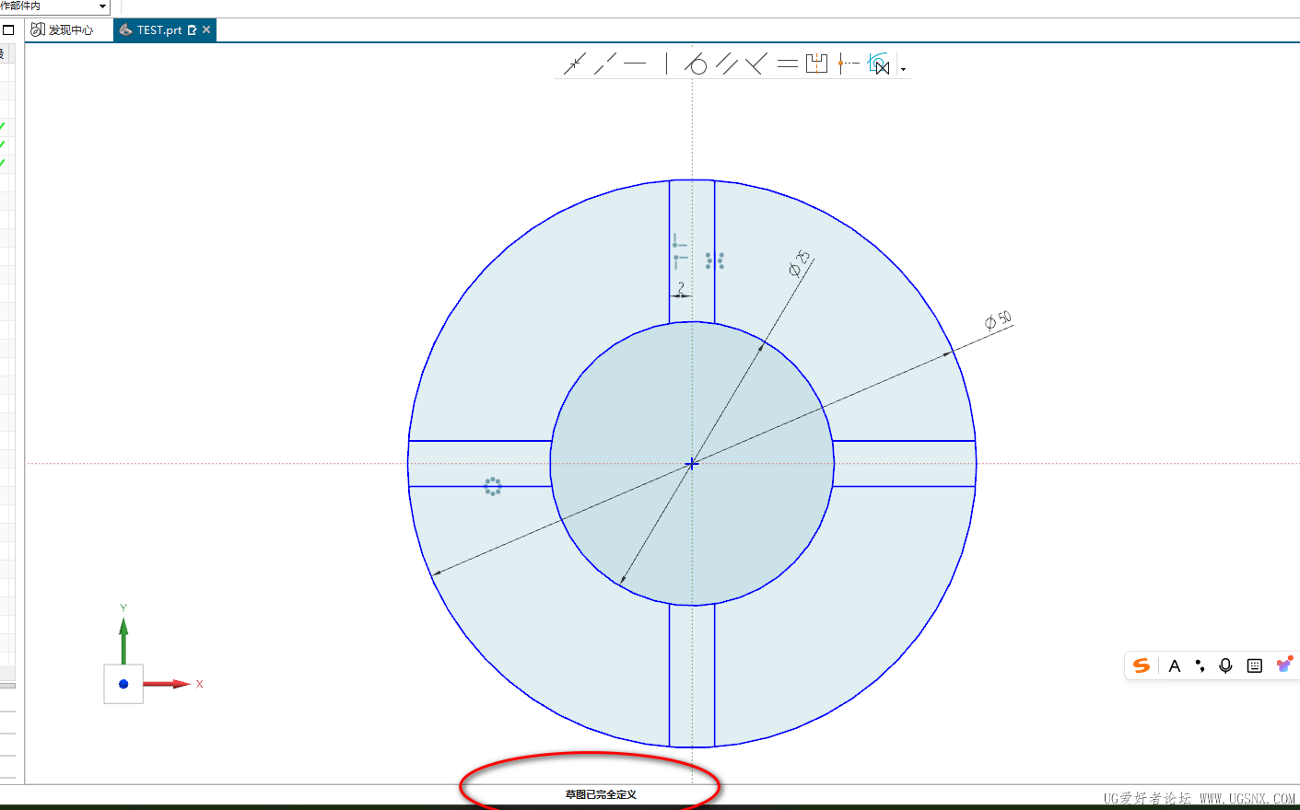Select the Collinear constraint icon

(605, 64)
